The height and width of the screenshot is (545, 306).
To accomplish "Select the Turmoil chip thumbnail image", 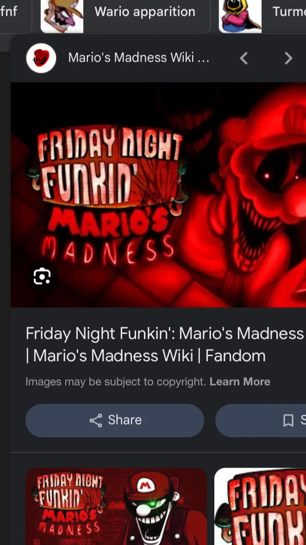I will point(240,16).
